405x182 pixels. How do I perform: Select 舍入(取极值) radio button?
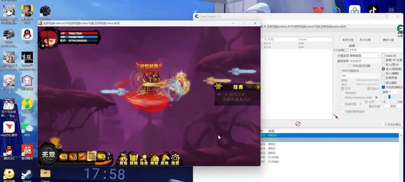pos(383,69)
